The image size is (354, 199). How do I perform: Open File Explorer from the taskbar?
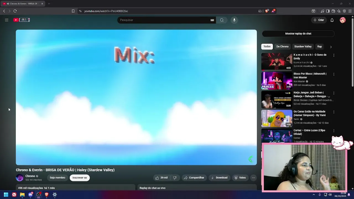22,195
